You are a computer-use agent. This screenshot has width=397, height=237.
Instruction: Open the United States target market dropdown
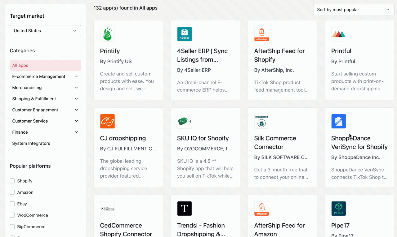click(x=45, y=31)
